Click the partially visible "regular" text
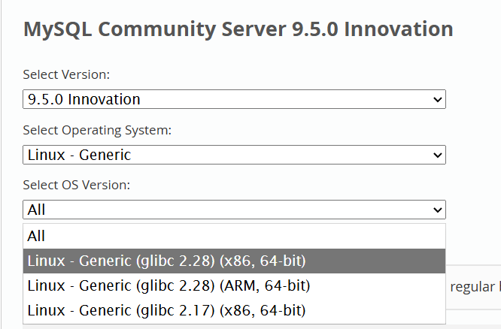501x329 pixels. coord(474,286)
